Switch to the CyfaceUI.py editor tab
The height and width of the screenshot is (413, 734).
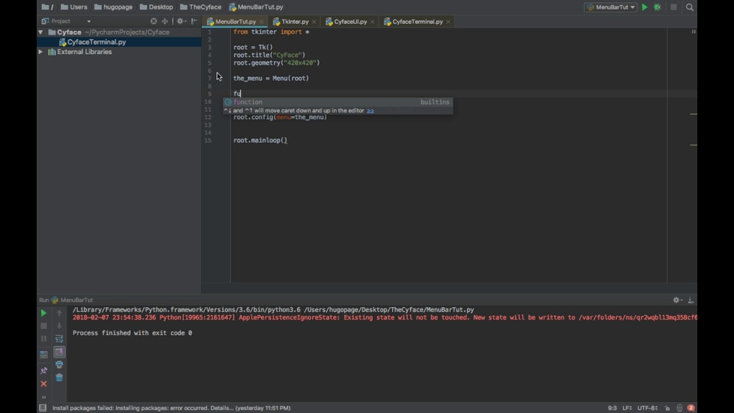(x=350, y=22)
